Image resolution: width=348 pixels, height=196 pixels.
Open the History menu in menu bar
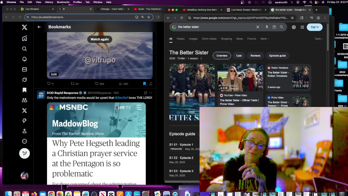tap(49, 2)
